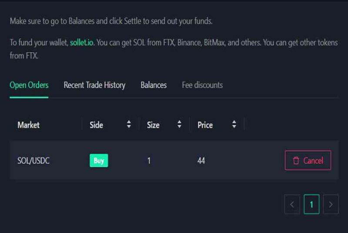348x233 pixels.
Task: Open the Recent Trade History tab
Action: click(x=94, y=85)
